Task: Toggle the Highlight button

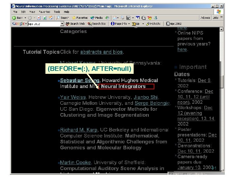Action: point(153,24)
